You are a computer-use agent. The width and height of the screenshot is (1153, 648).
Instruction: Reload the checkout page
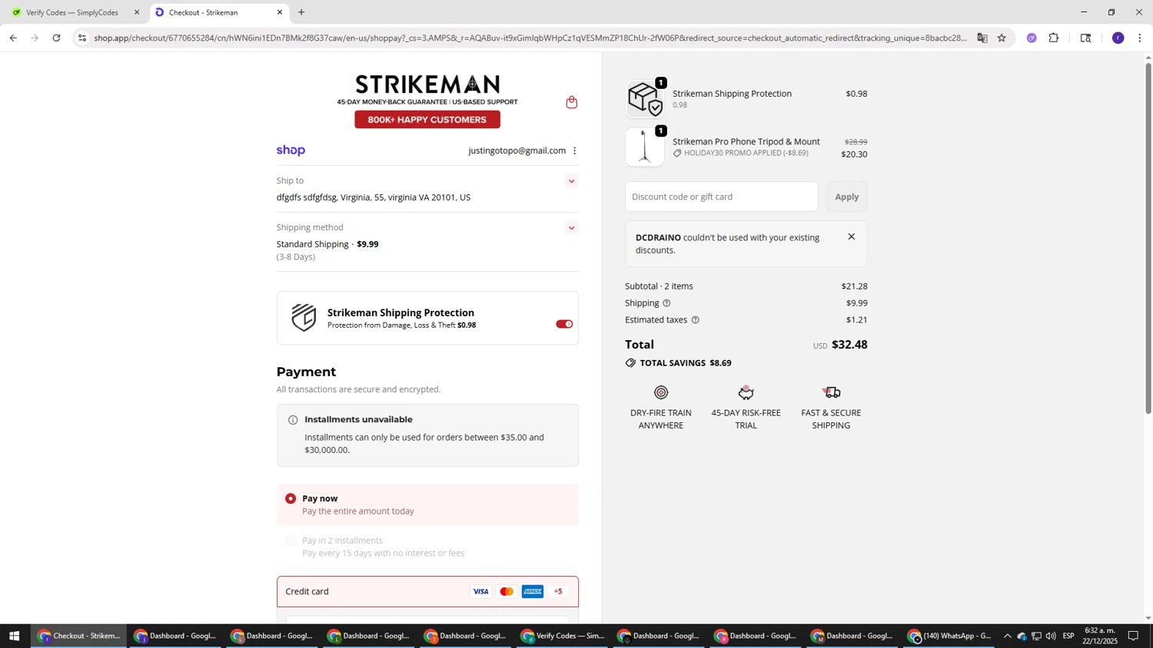56,38
